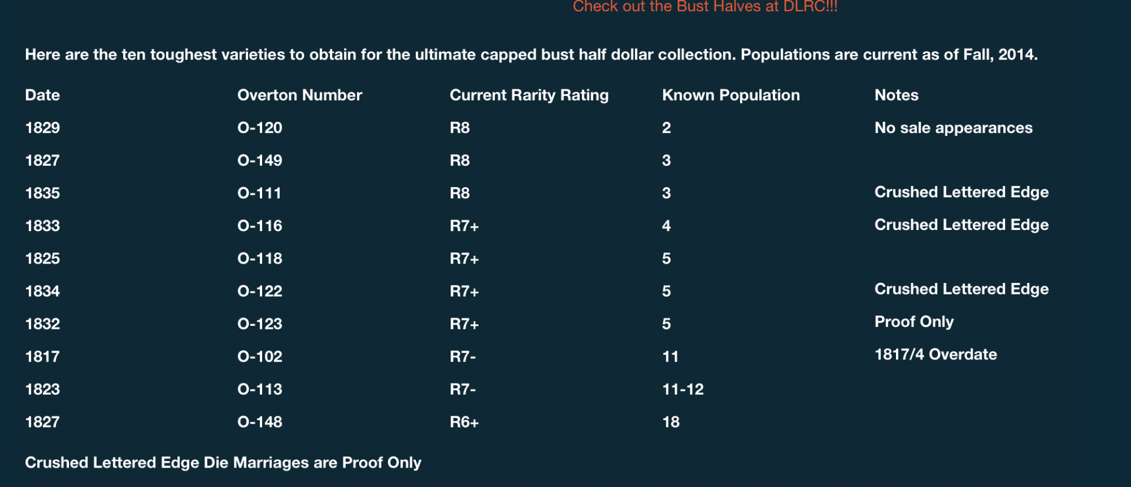Click the Date column header
The width and height of the screenshot is (1131, 487).
pyautogui.click(x=42, y=95)
